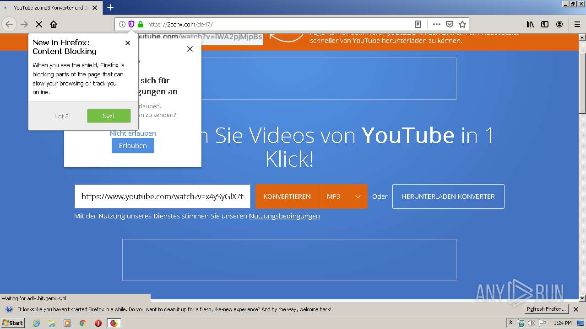Open Page actions three-dot menu
The image size is (586, 329).
[x=437, y=24]
